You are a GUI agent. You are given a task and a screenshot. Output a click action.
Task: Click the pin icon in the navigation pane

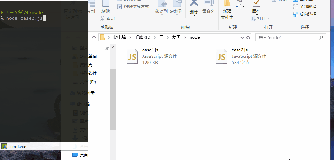click(x=107, y=49)
